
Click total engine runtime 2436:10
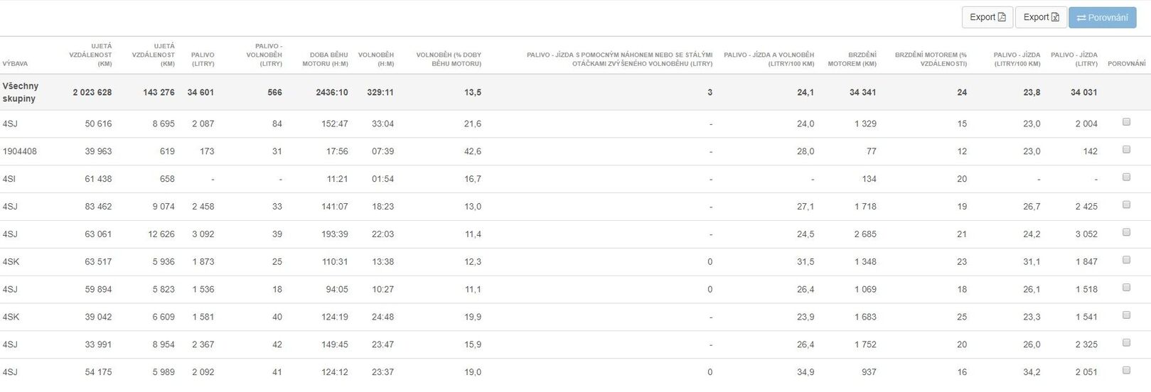click(332, 92)
